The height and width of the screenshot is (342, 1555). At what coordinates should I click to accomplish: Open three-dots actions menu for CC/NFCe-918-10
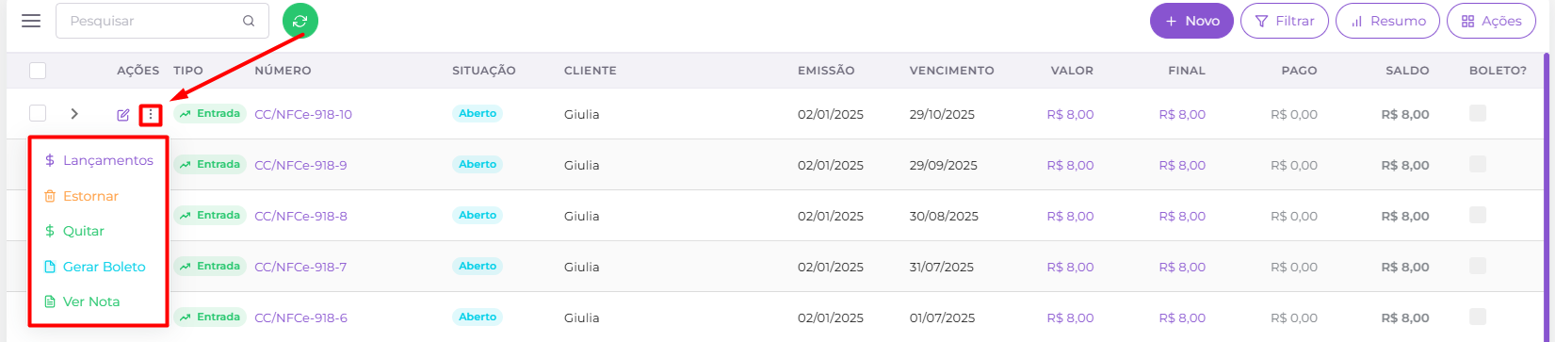(151, 115)
